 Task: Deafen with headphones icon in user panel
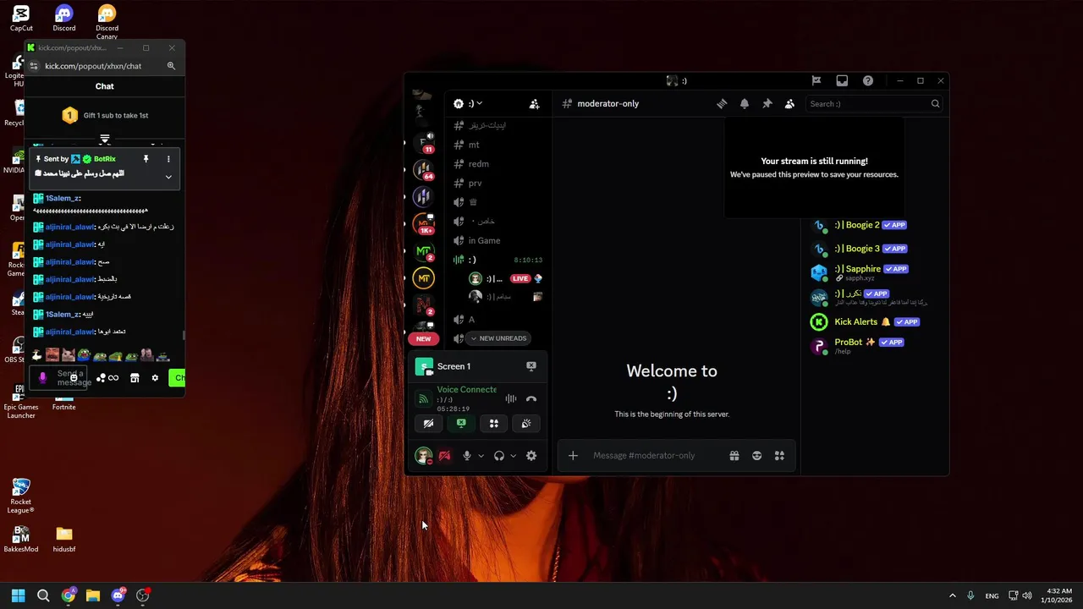[499, 456]
